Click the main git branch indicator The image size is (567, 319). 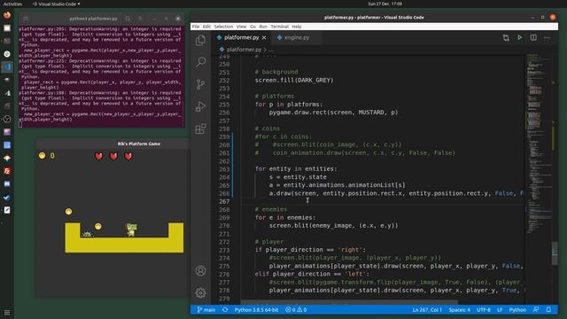206,309
